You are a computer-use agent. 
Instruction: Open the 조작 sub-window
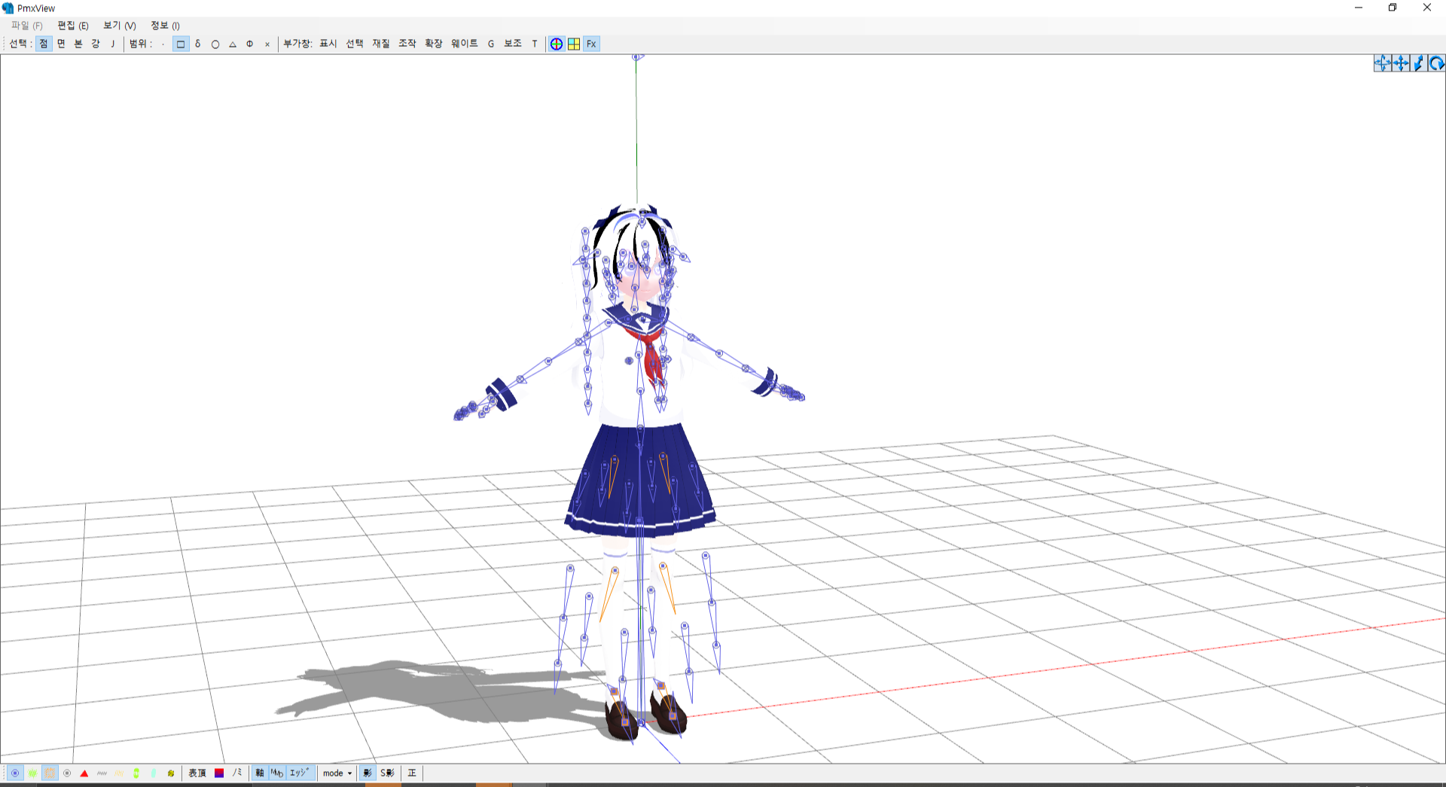tap(407, 44)
